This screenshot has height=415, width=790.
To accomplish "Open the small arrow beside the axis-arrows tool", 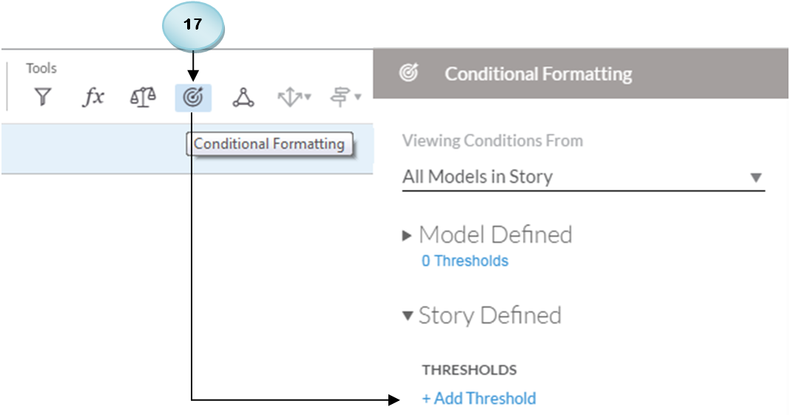I will [x=308, y=97].
